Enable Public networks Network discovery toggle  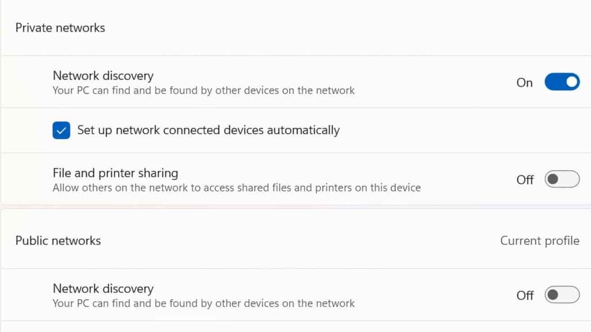tap(562, 295)
